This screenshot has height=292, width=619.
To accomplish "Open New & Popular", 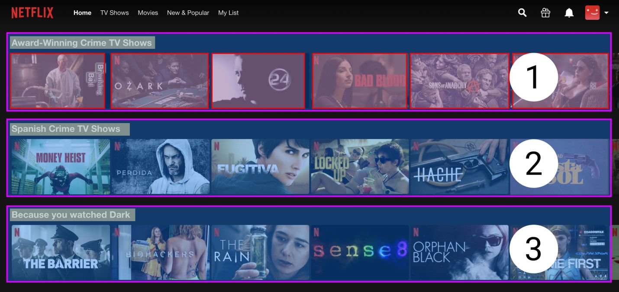I will [x=188, y=13].
